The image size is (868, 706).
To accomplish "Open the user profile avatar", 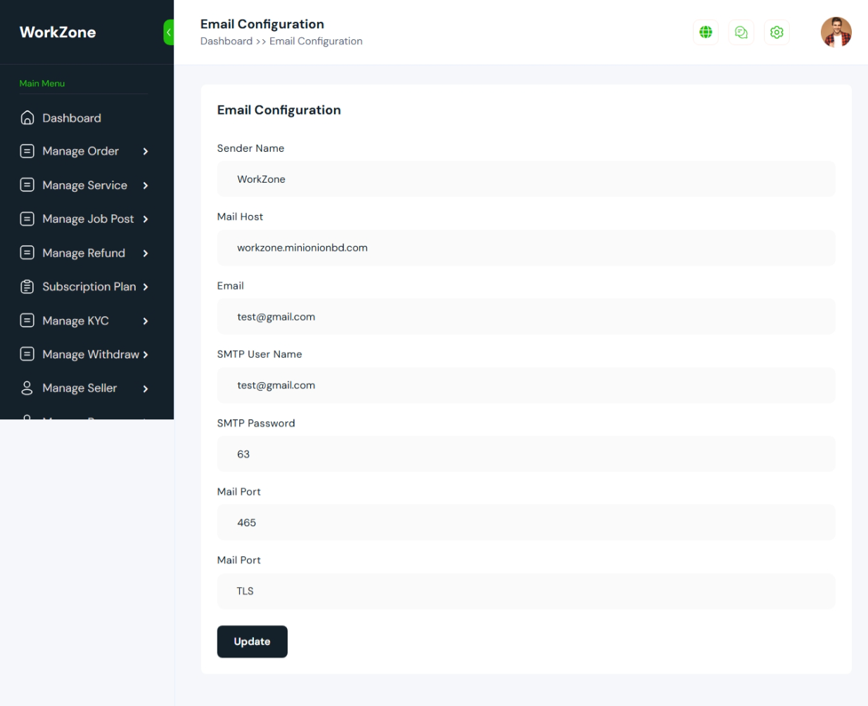I will click(836, 32).
